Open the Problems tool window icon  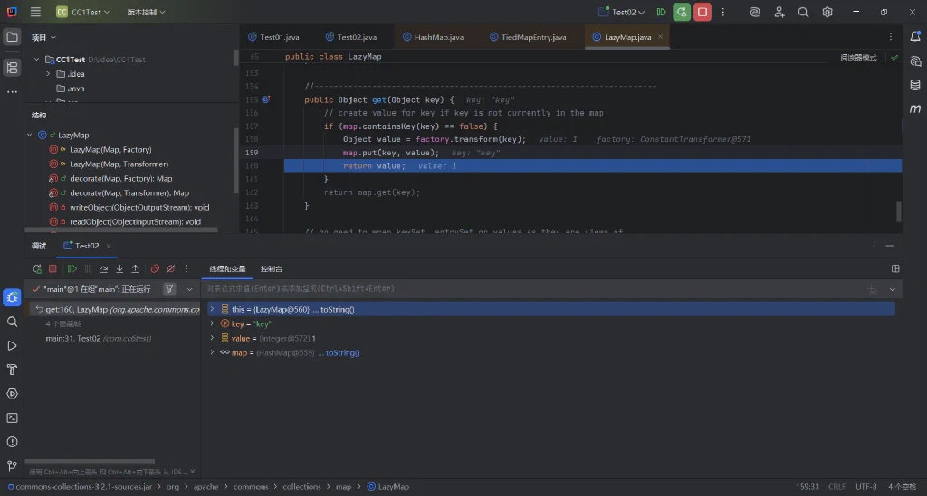tap(12, 443)
